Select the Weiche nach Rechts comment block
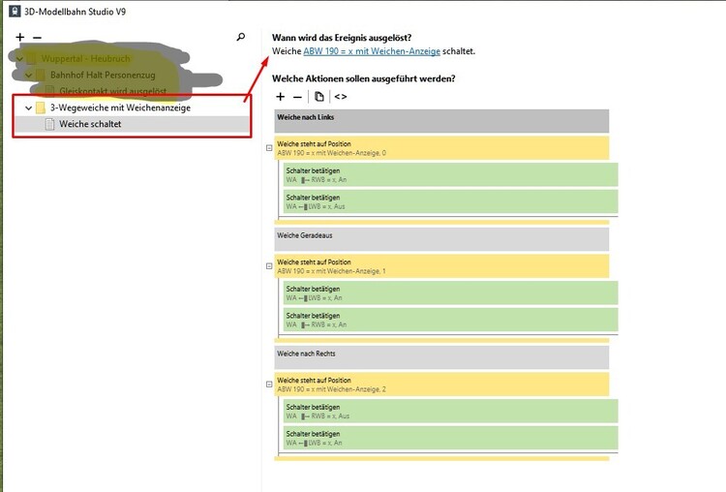 pos(441,357)
